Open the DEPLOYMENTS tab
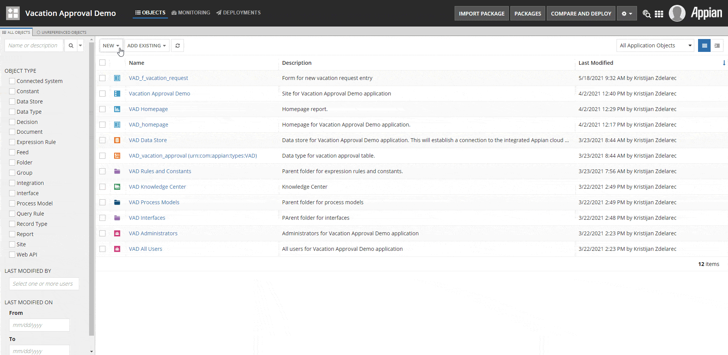Viewport: 728px width, 355px height. [238, 13]
